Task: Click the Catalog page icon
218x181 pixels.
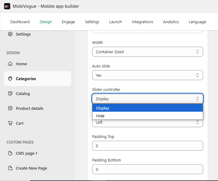Action: click(10, 93)
